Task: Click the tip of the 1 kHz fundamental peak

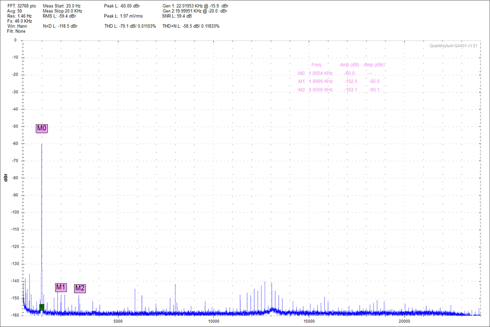Action: click(42, 144)
